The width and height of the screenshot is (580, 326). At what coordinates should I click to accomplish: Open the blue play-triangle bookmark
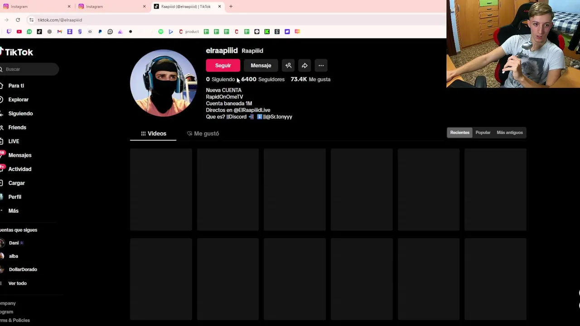[171, 32]
